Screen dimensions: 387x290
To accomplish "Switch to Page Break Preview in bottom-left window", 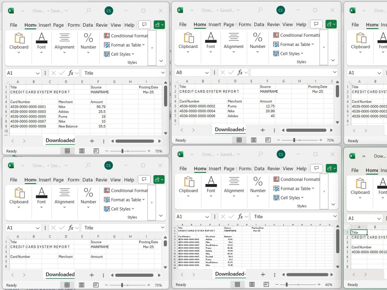I will [x=96, y=285].
